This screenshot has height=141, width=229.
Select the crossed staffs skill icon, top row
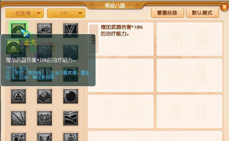tap(70, 30)
